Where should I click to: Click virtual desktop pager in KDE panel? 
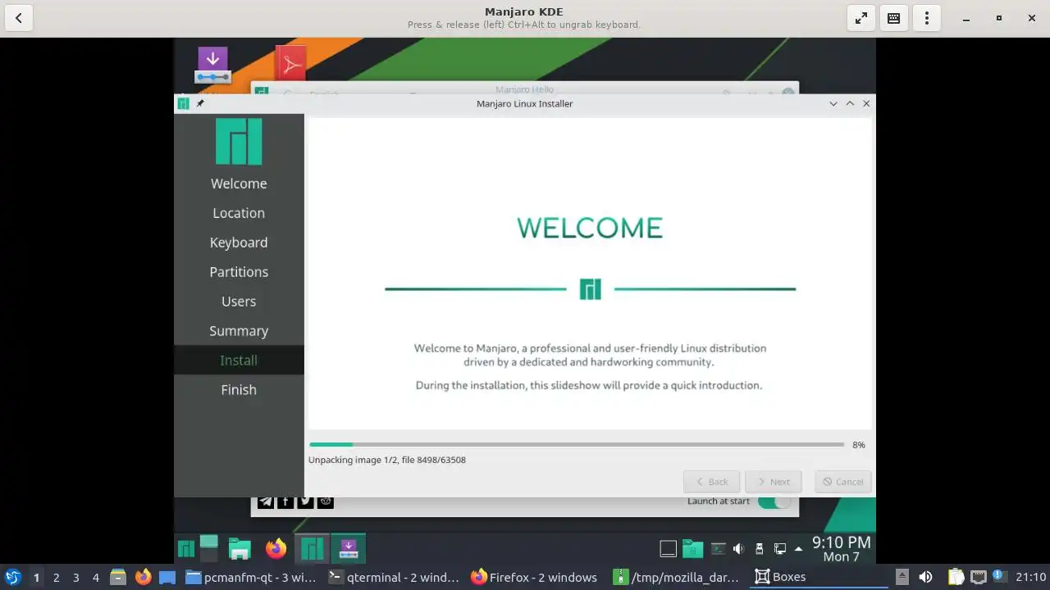(209, 548)
